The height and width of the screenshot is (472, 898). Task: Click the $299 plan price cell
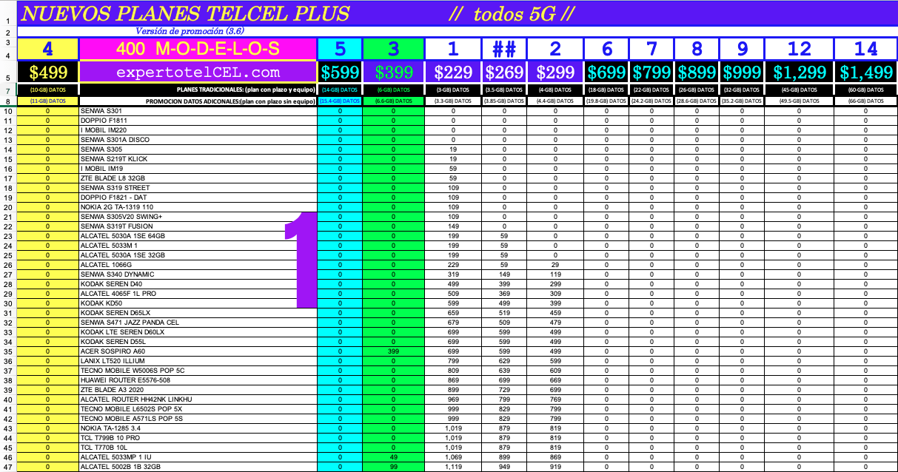coord(555,73)
